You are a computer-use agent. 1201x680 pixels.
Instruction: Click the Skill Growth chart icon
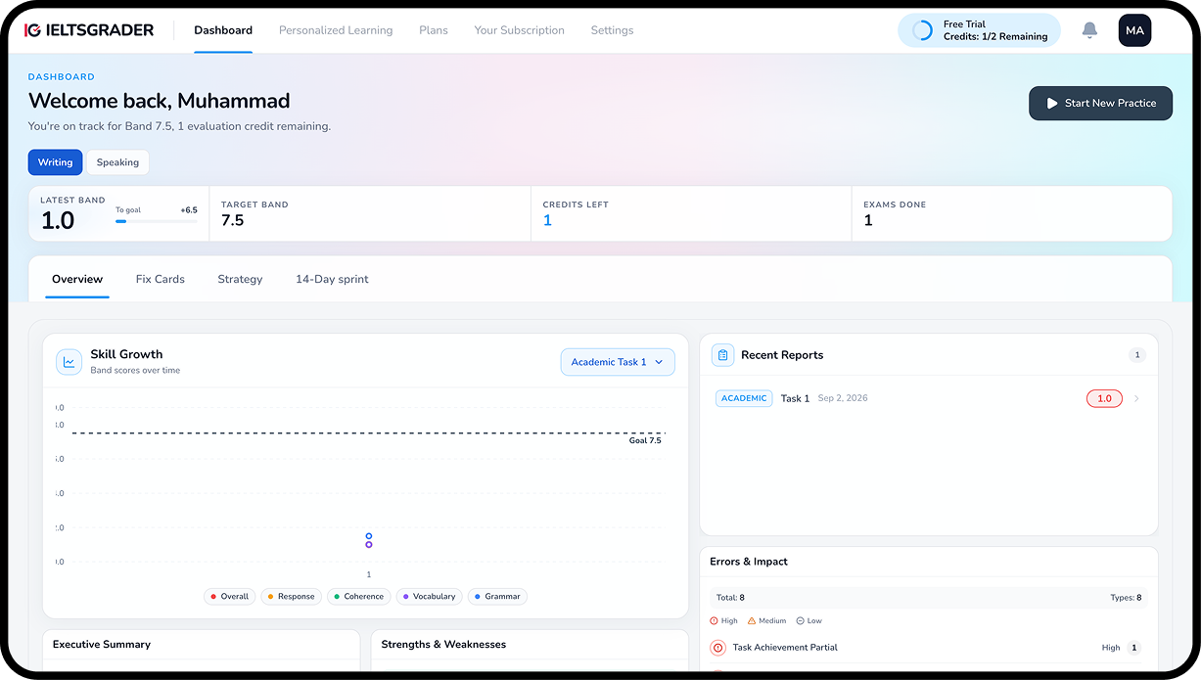click(x=69, y=362)
